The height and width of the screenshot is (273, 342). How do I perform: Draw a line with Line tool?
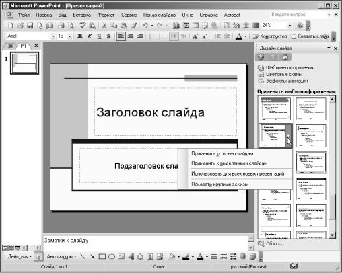(x=83, y=256)
